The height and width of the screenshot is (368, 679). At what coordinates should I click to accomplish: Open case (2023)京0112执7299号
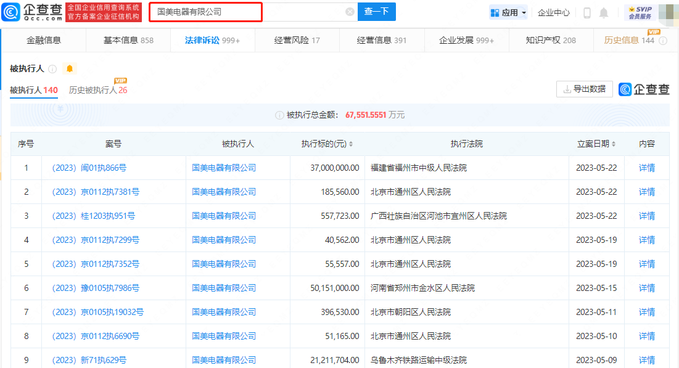96,240
